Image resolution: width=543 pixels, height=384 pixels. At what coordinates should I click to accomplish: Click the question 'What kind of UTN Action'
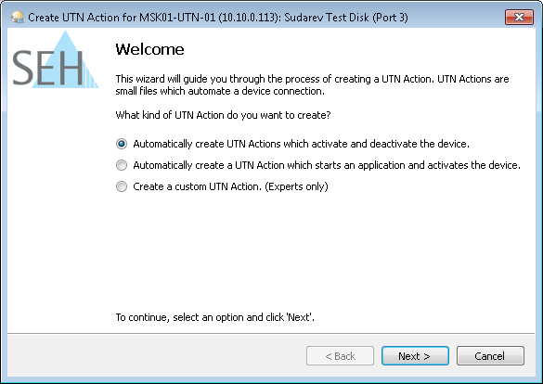(223, 115)
